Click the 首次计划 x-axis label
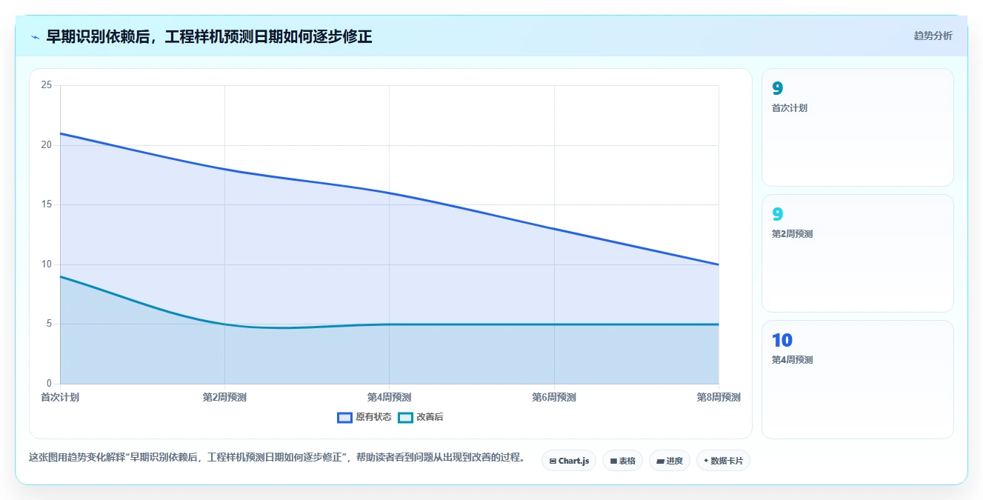The image size is (983, 500). click(60, 397)
